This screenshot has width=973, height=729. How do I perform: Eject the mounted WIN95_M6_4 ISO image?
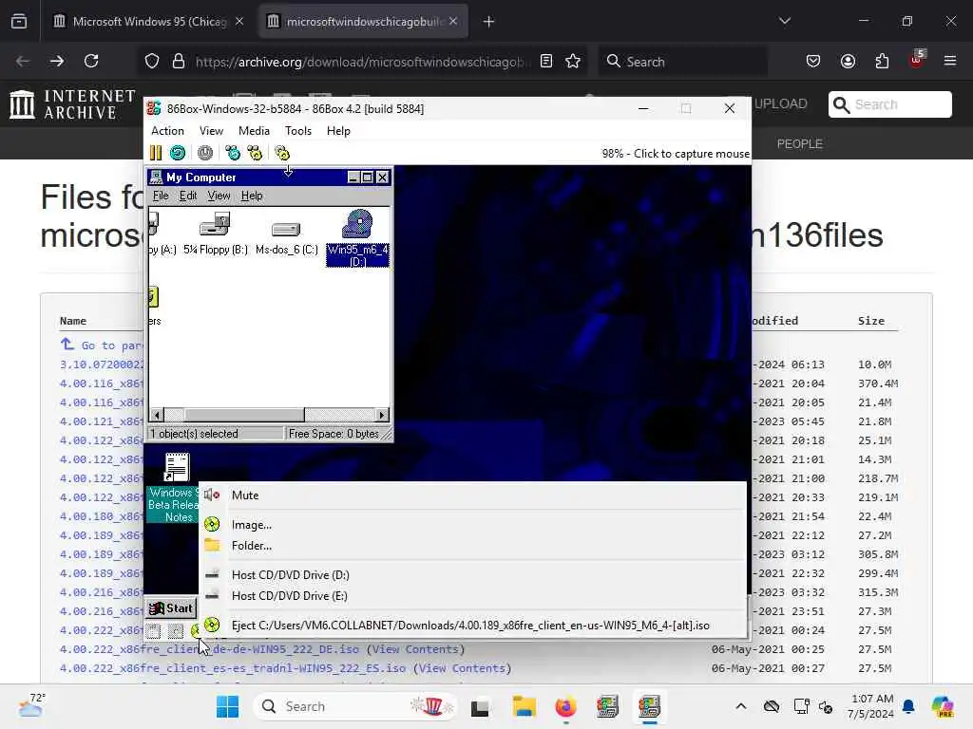[473, 626]
